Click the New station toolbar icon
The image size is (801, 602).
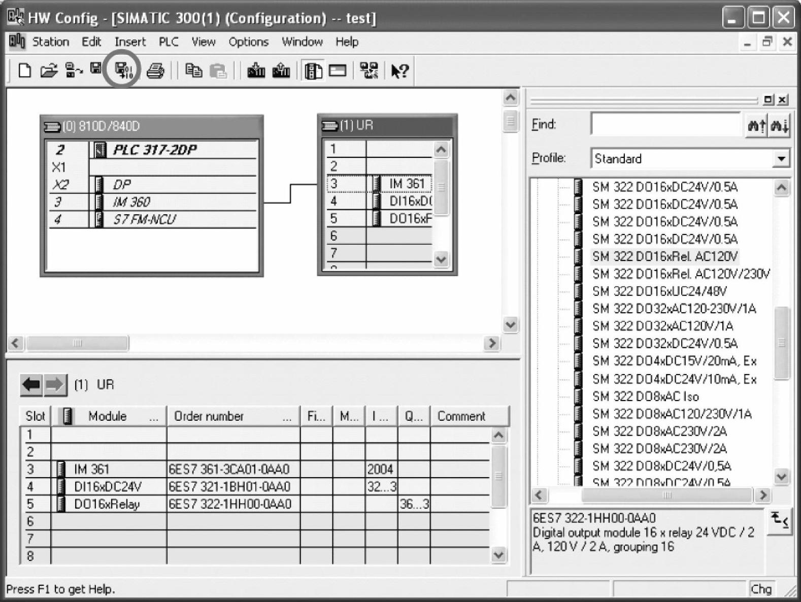point(24,70)
